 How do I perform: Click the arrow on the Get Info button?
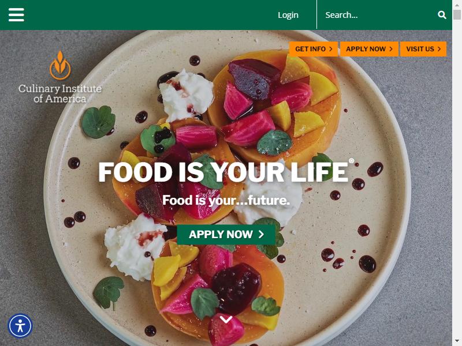pyautogui.click(x=330, y=49)
